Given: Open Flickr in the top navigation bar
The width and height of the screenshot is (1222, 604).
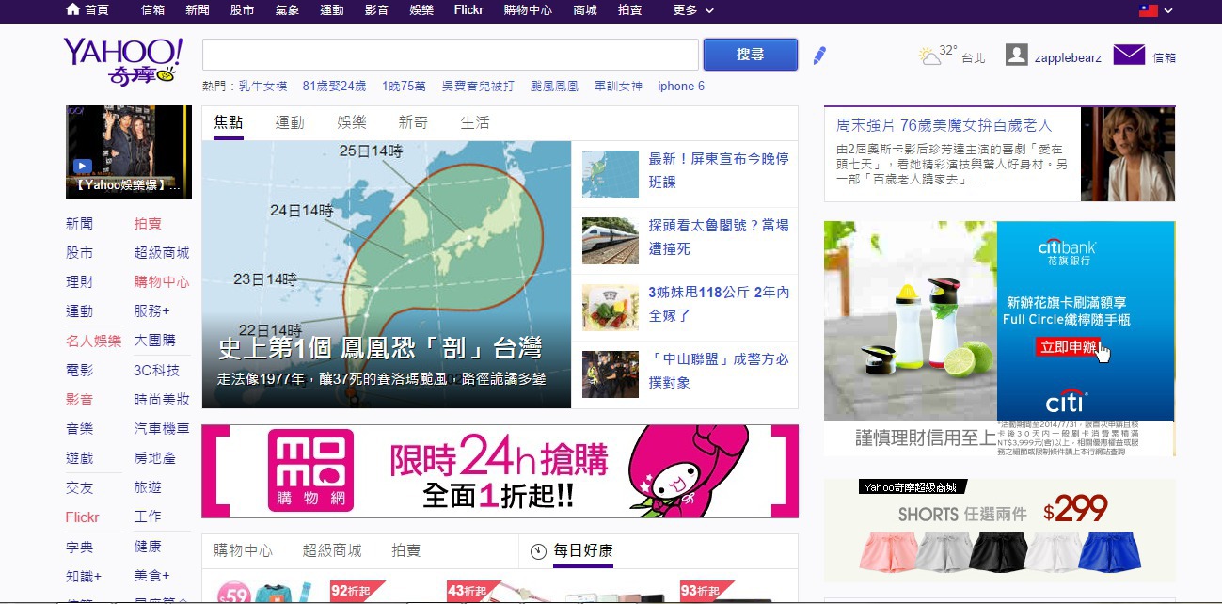Looking at the screenshot, I should click(468, 10).
